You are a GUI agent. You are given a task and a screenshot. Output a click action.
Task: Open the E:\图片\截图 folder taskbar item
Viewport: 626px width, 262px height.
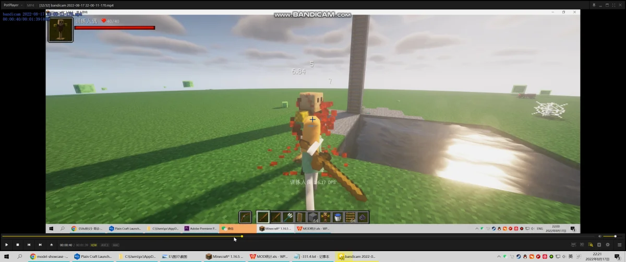tap(180, 256)
